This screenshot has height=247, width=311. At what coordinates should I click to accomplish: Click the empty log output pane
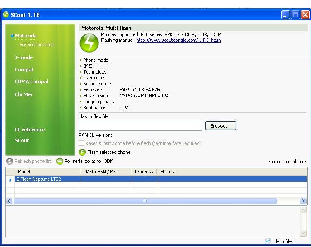click(152, 221)
